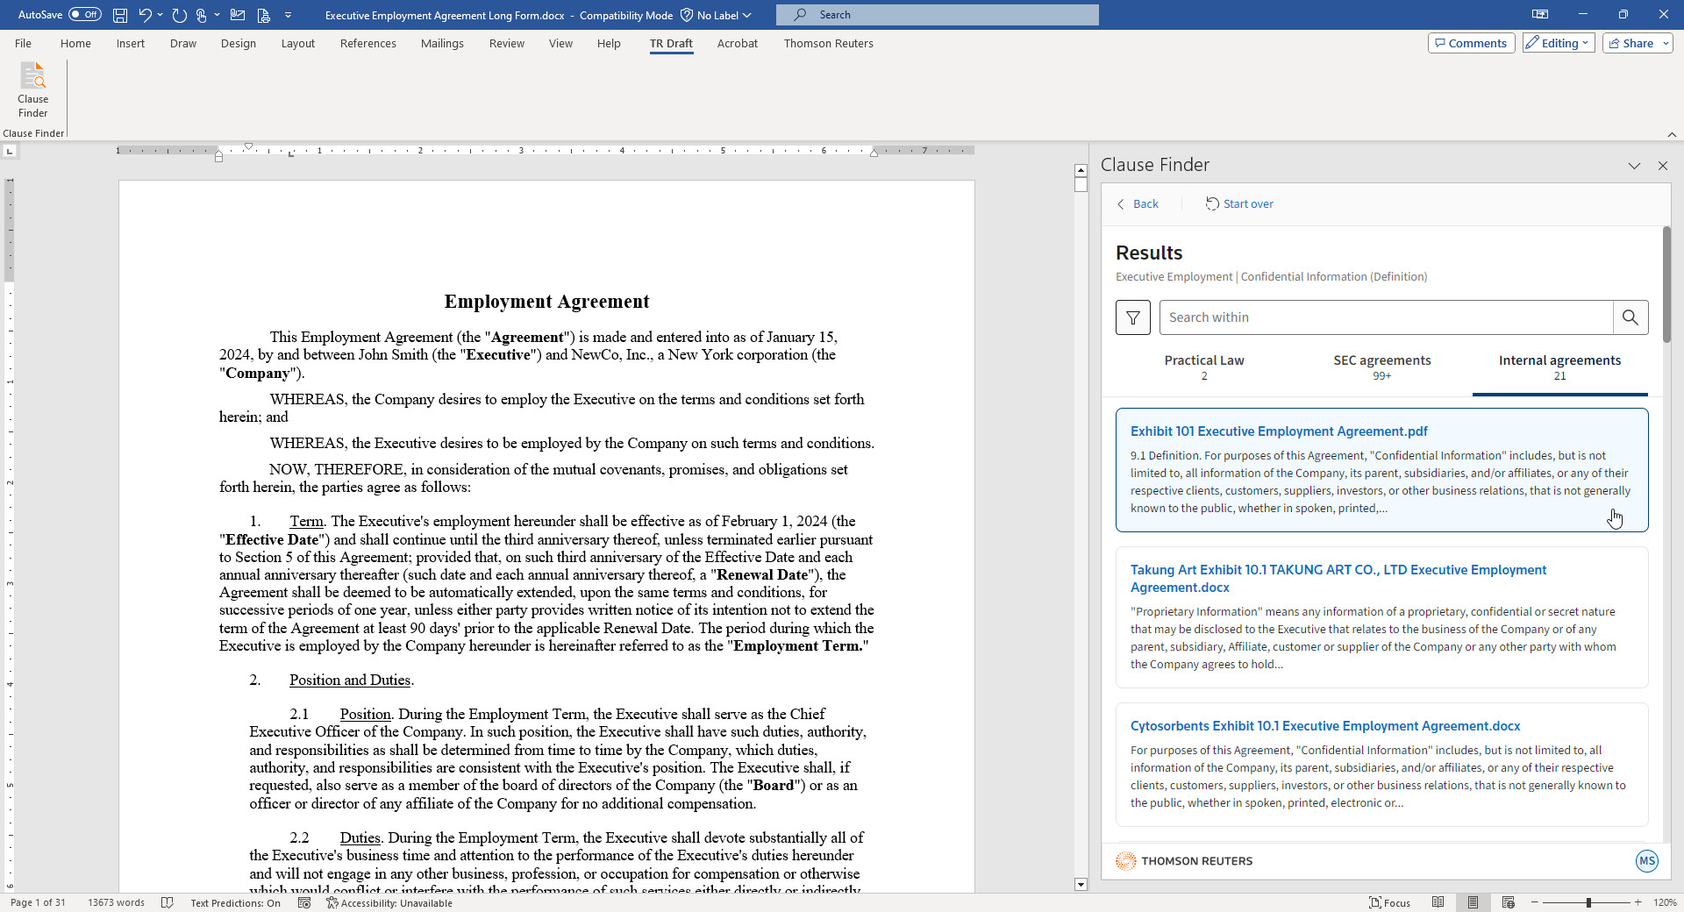Open the Editing mode dropdown
Screen dimensions: 1684x912
[1558, 43]
